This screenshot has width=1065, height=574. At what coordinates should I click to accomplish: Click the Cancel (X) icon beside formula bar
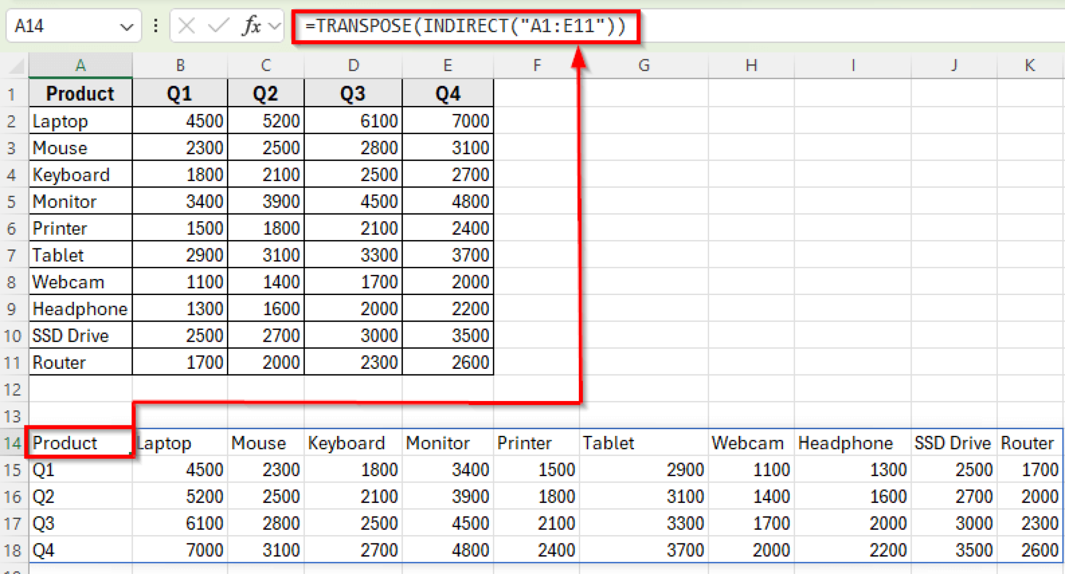(x=187, y=26)
